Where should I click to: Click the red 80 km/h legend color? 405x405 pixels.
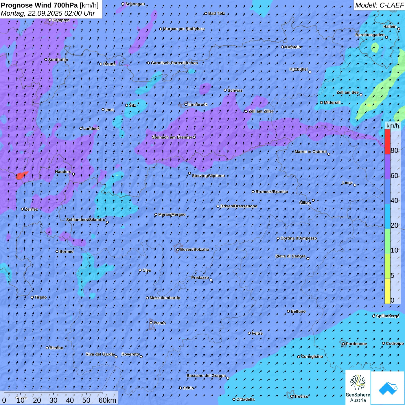[x=387, y=141]
